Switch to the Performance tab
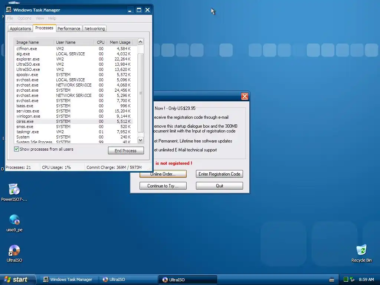This screenshot has width=380, height=285. pos(69,28)
